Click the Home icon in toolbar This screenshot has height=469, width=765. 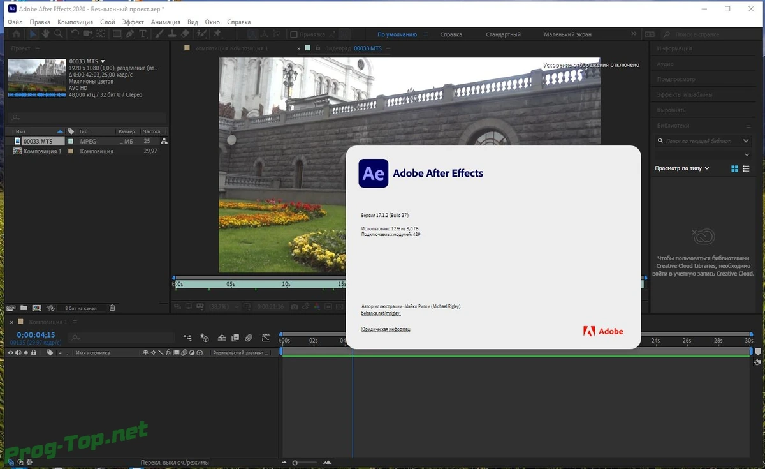17,34
